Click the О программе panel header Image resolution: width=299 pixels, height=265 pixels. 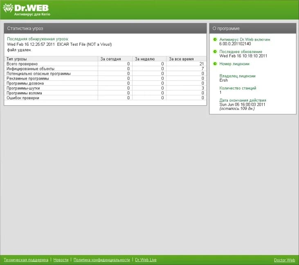pyautogui.click(x=253, y=28)
